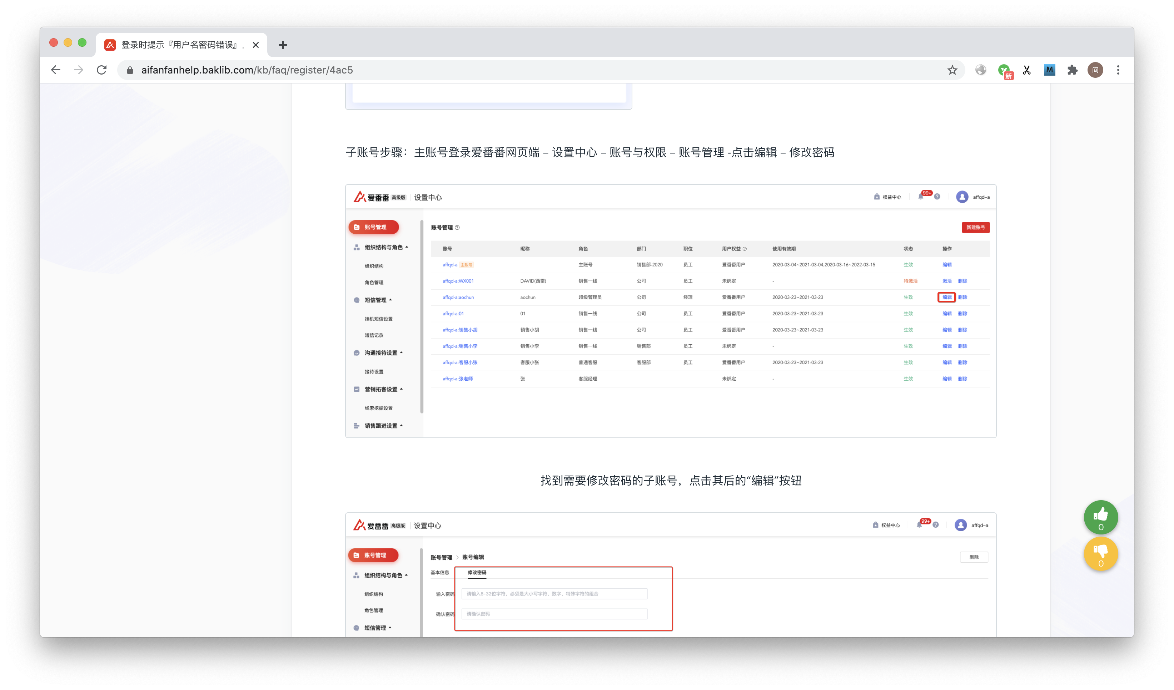This screenshot has width=1174, height=690.
Task: Open account link affqd-a:WX001
Action: coord(458,281)
